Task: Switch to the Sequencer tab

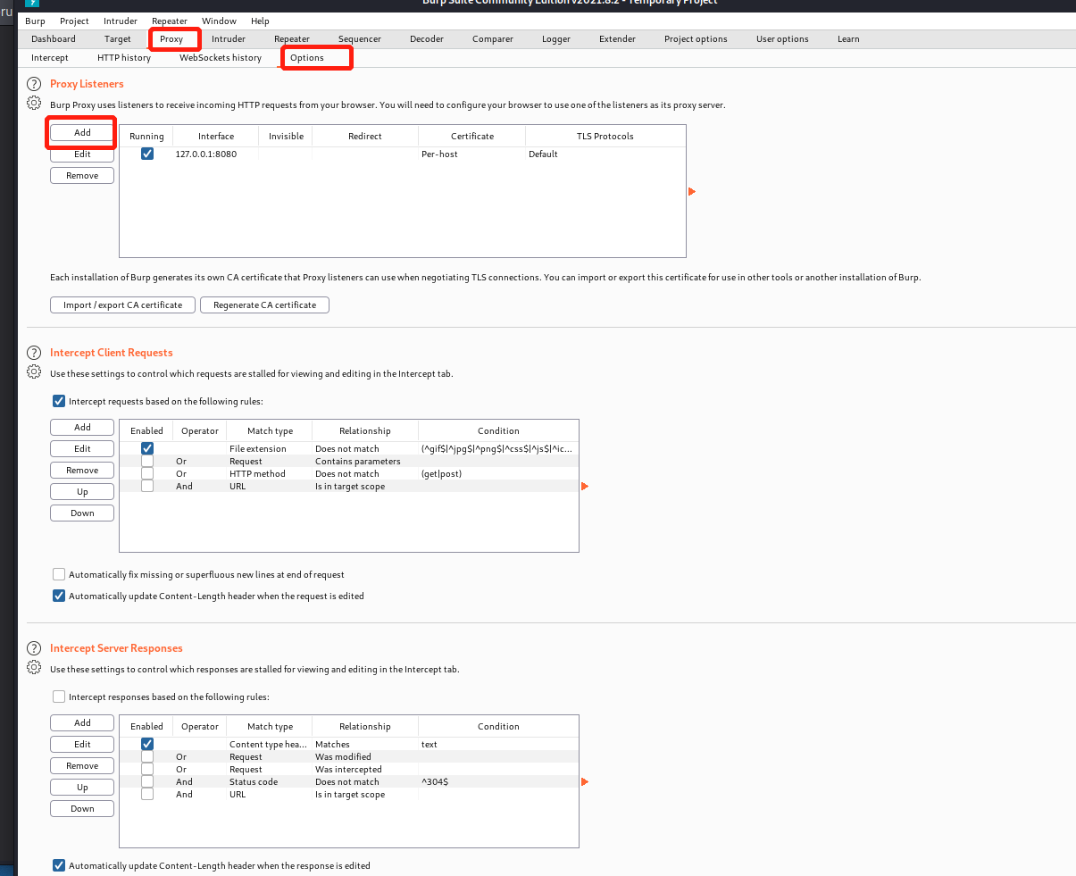Action: tap(360, 39)
